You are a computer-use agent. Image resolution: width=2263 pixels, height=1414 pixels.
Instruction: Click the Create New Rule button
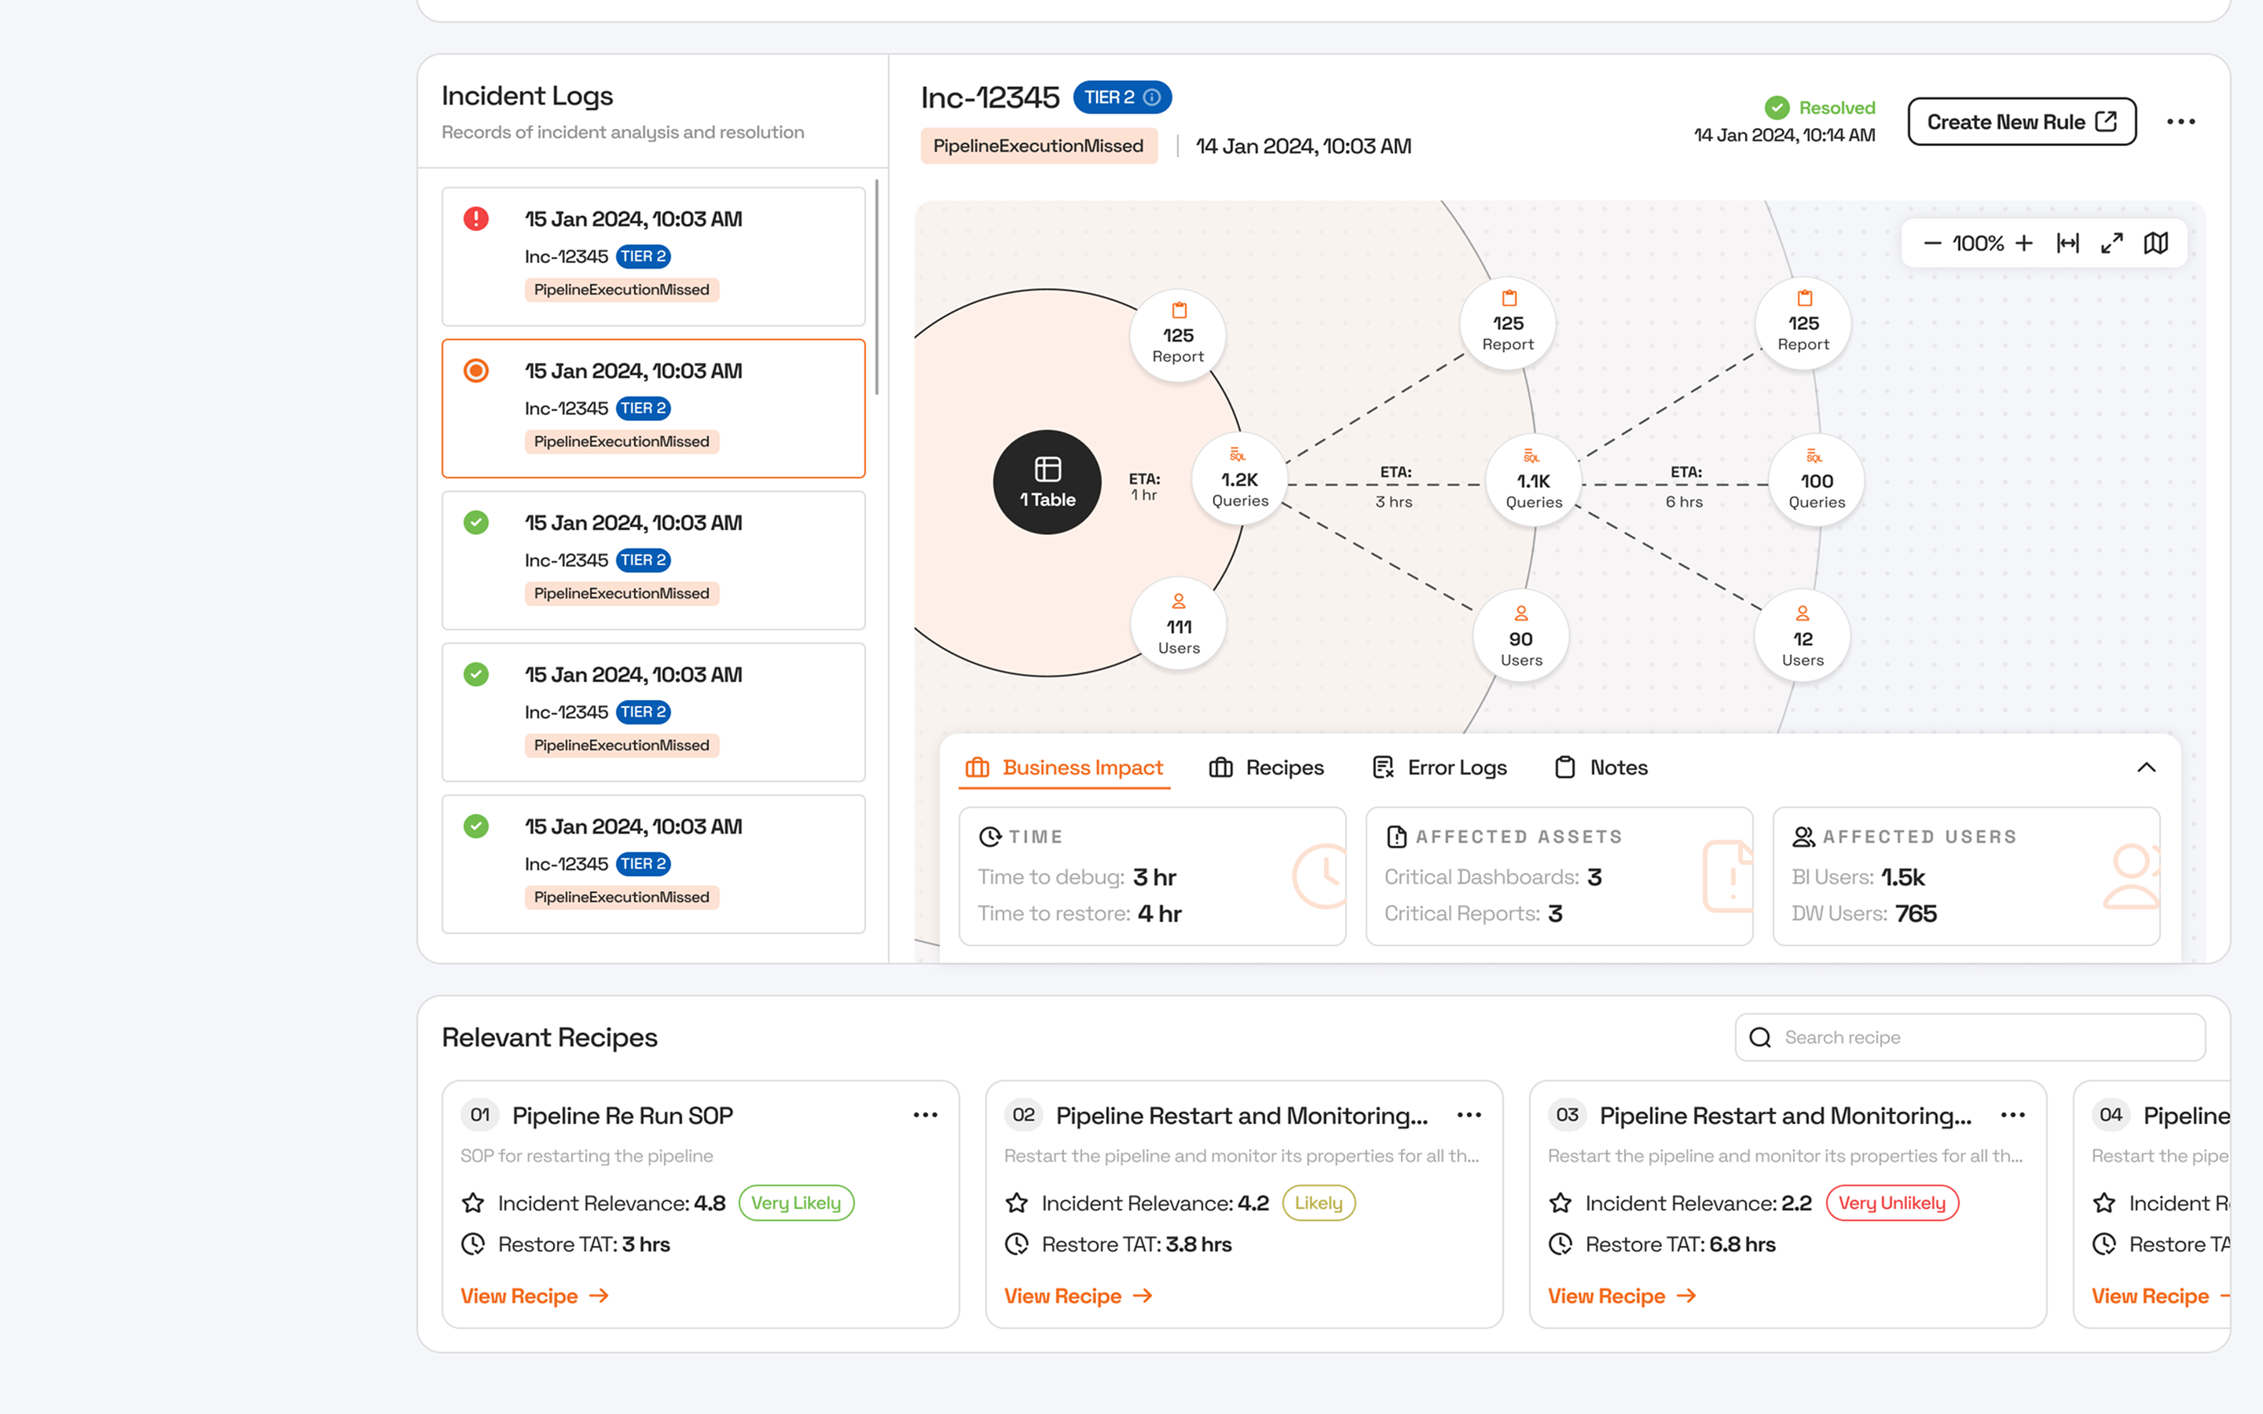click(2022, 123)
